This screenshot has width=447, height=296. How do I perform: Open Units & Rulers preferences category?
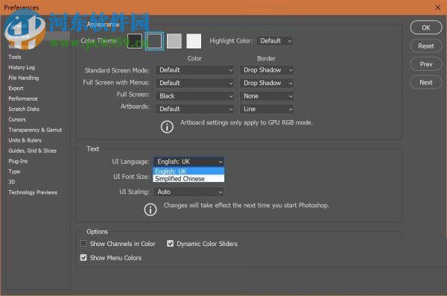[x=25, y=140]
